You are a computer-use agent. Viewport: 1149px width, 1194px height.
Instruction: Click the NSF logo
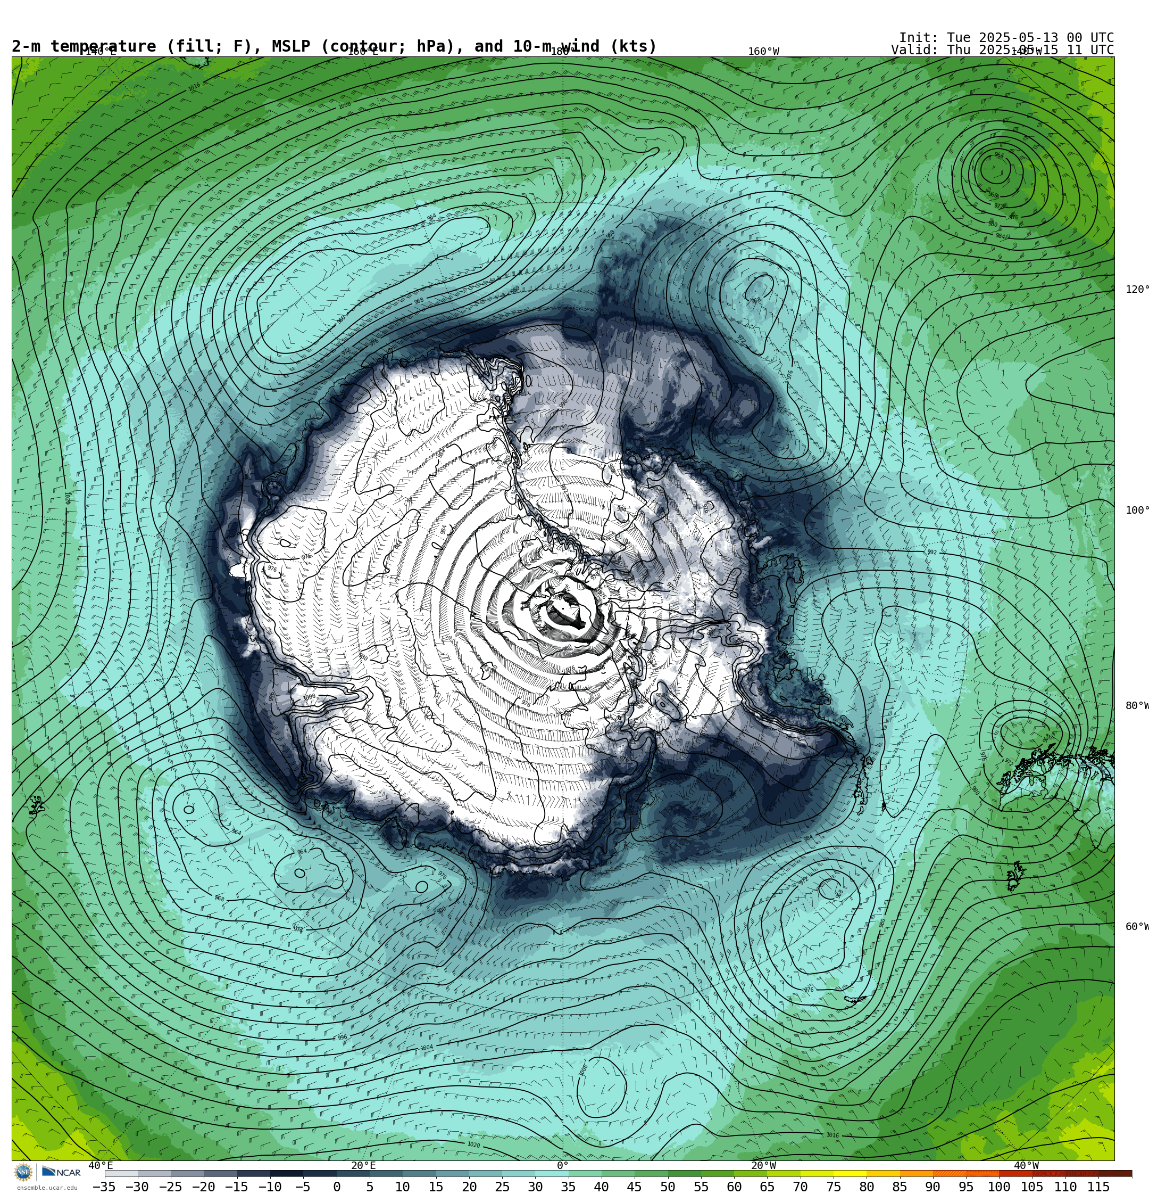24,1172
